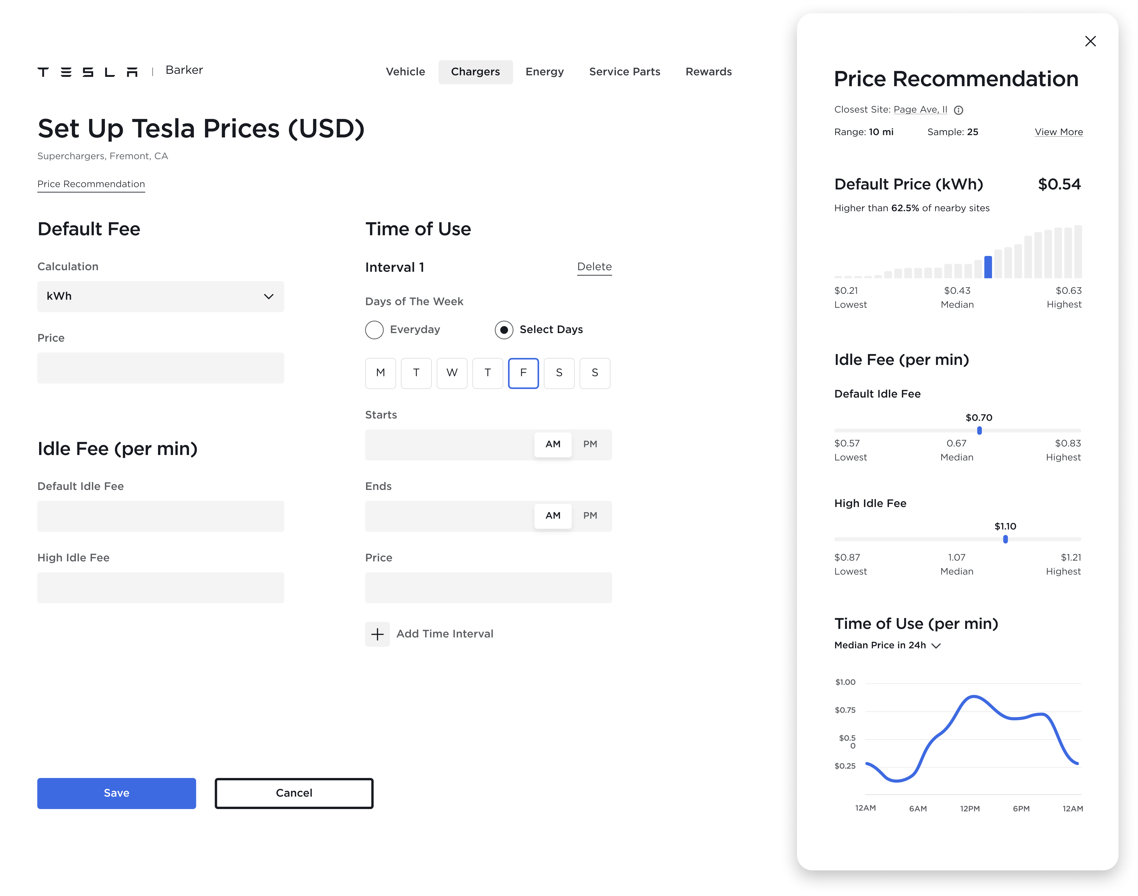Click the $0.54 default price value
Viewport: 1138px width, 896px height.
pos(1059,185)
